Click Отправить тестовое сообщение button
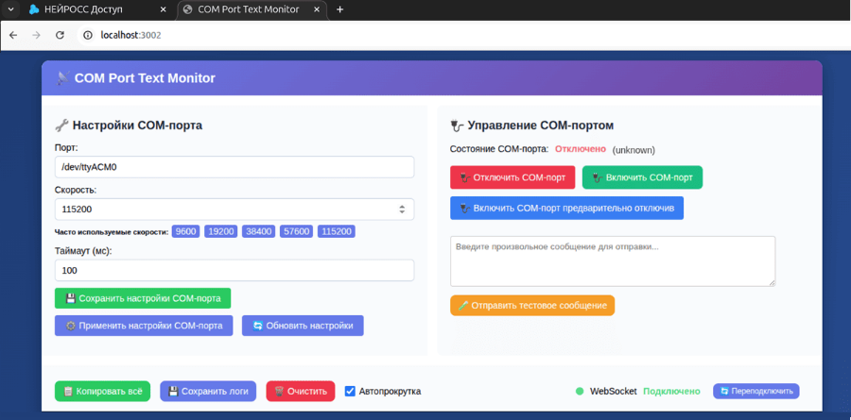This screenshot has width=851, height=420. coord(532,305)
